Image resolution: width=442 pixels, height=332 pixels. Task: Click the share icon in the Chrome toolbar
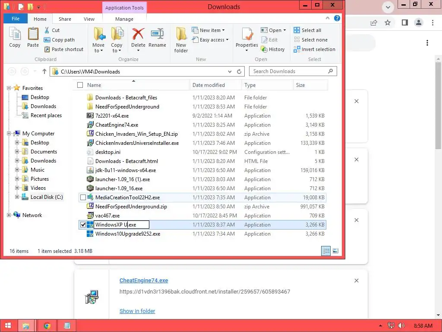(x=374, y=22)
